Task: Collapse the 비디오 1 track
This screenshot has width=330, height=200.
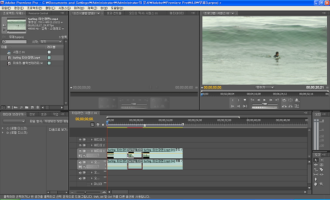Action: tap(92, 151)
